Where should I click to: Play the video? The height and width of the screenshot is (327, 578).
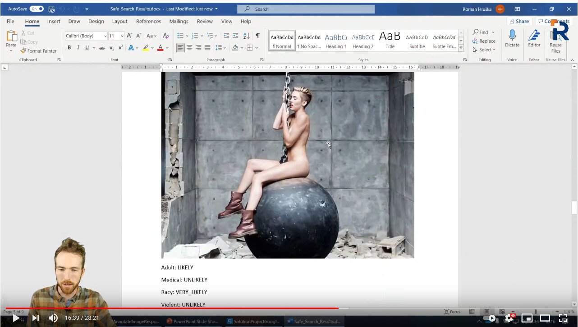pyautogui.click(x=16, y=318)
